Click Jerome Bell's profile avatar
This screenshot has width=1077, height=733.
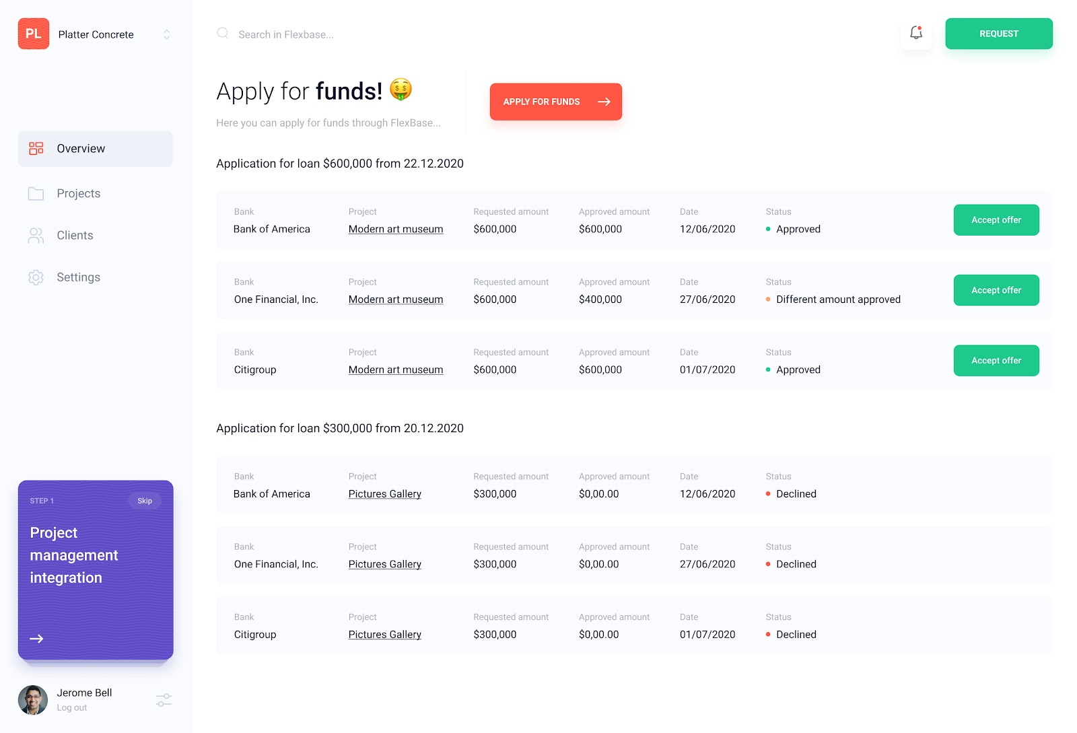click(33, 700)
